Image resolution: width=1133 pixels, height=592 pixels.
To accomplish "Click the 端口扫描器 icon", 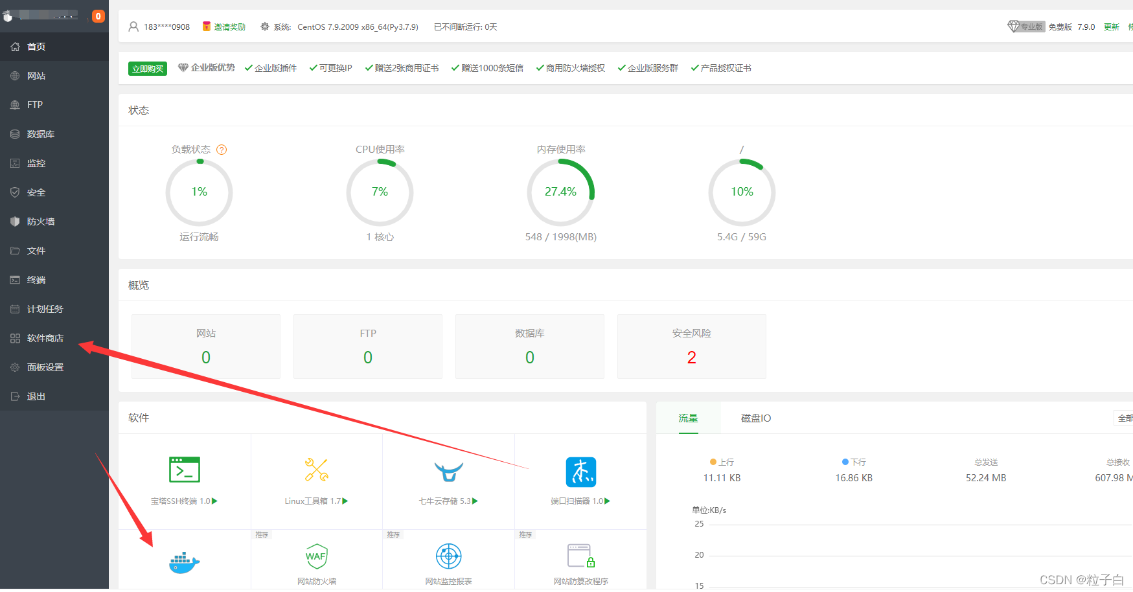I will pos(581,472).
